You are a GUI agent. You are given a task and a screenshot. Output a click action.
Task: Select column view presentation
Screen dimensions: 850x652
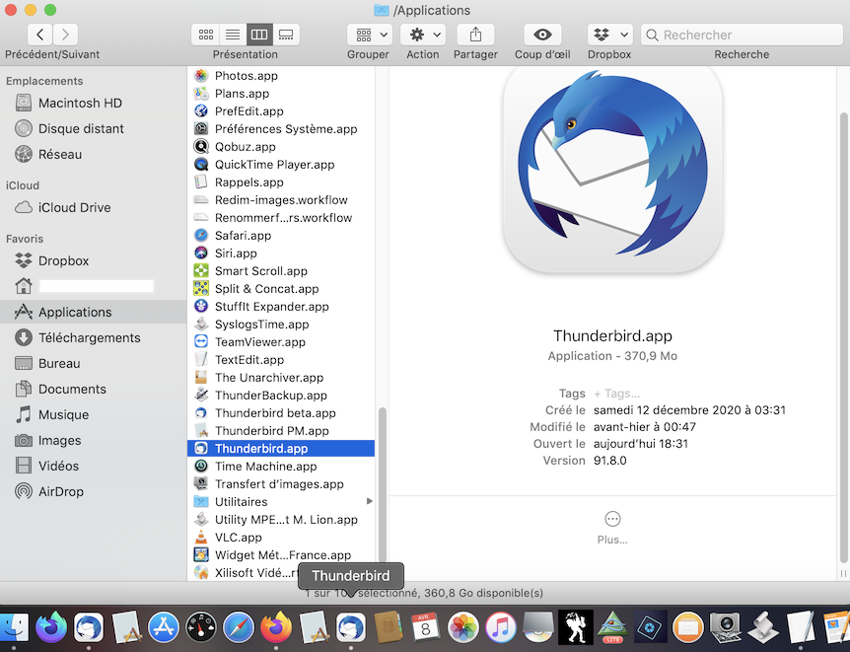[x=259, y=35]
